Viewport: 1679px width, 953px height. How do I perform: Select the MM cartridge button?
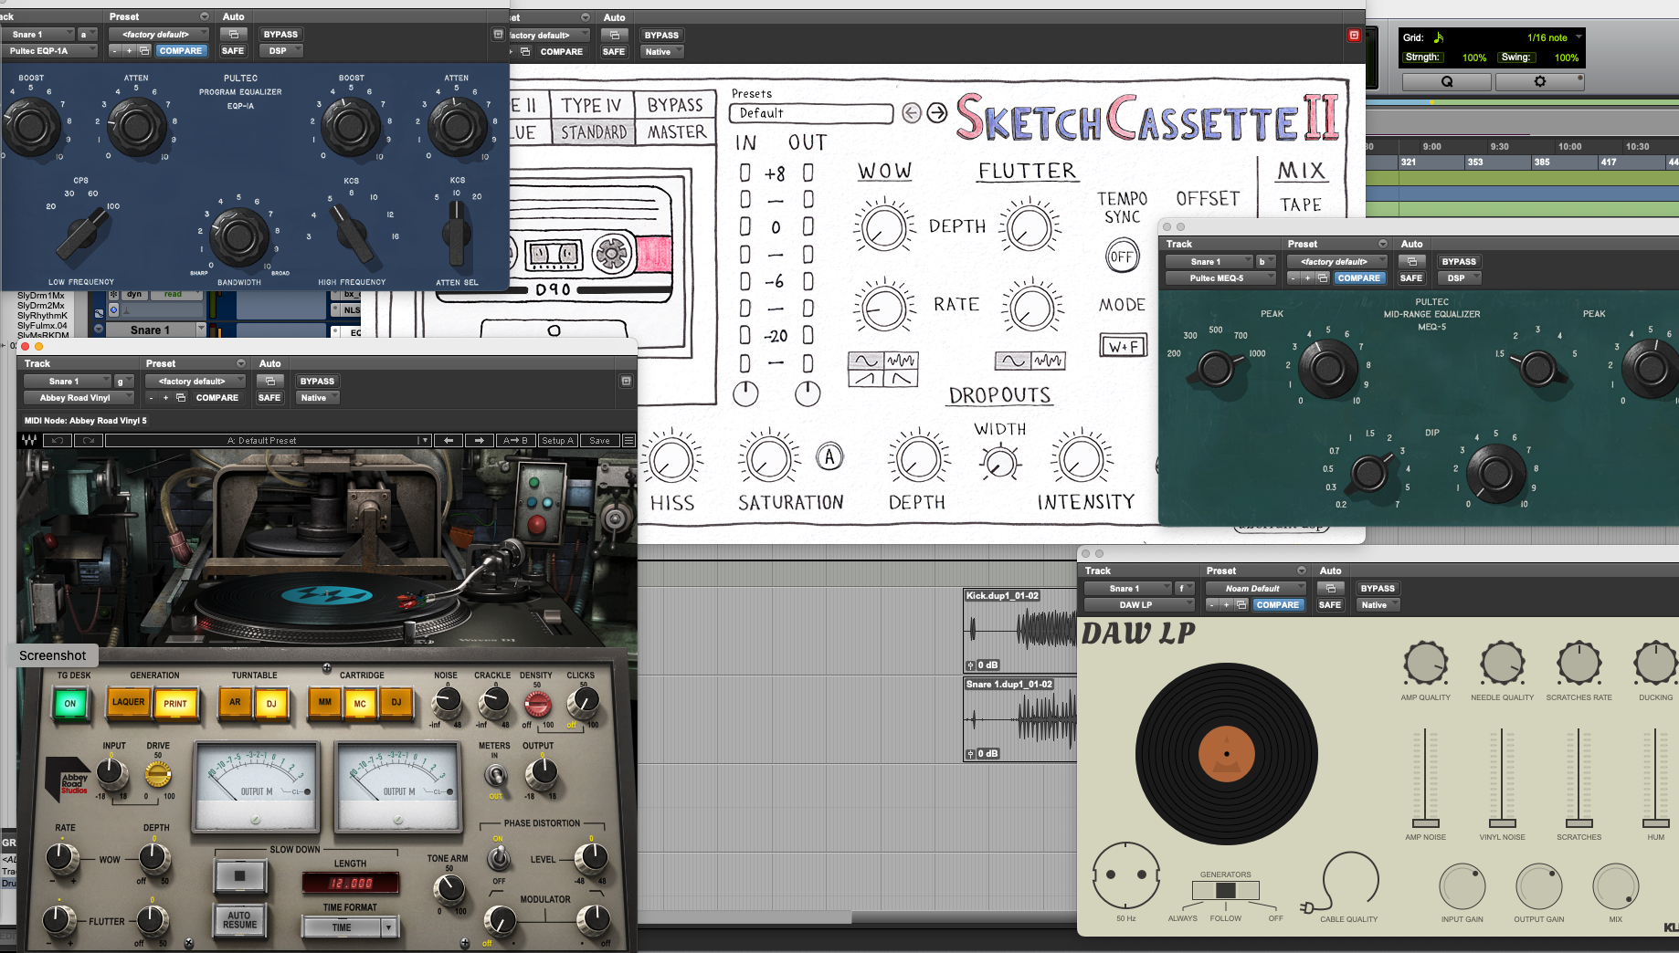coord(324,702)
